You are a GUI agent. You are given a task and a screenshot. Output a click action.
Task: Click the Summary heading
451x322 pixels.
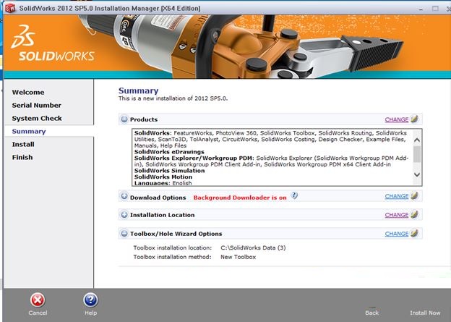(x=138, y=90)
